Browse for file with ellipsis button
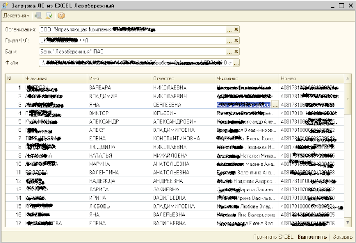The image size is (356, 243). click(x=236, y=63)
